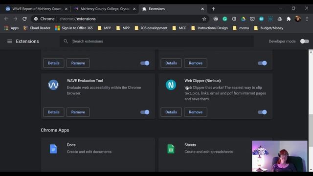
Task: Close the McHenry County College tab
Action: [x=134, y=9]
